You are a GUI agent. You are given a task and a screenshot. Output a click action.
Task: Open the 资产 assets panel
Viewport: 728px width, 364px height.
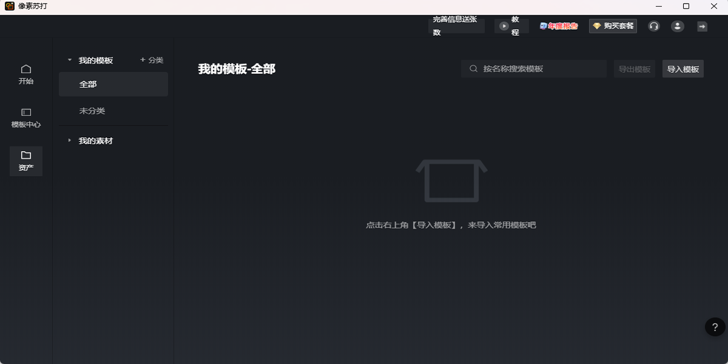click(25, 161)
